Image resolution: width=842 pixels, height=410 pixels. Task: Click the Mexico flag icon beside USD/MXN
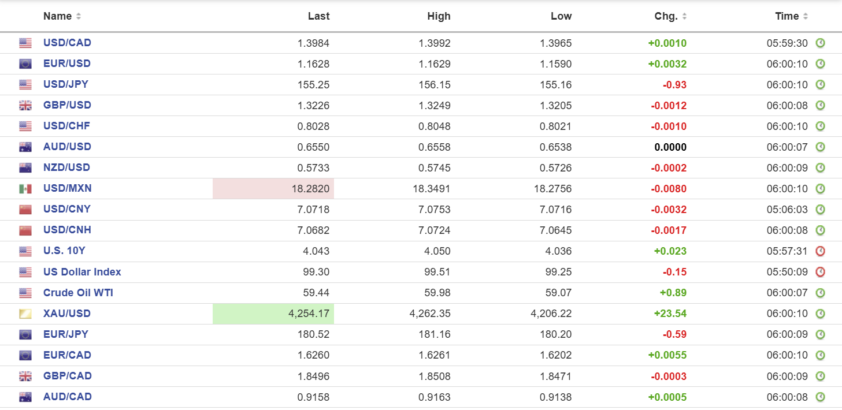tap(25, 189)
